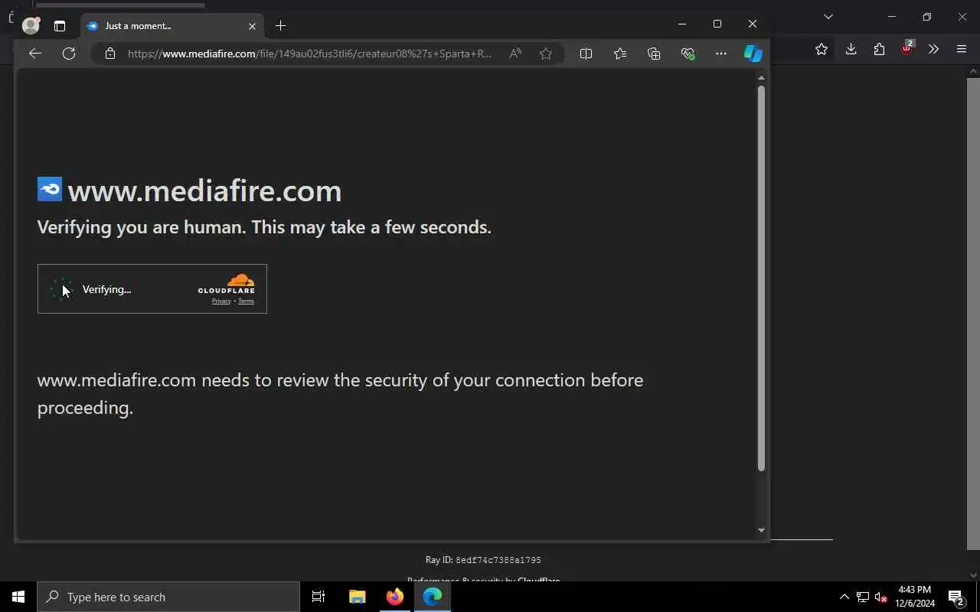The image size is (980, 612).
Task: Open a new tab in Edge
Action: click(x=280, y=26)
